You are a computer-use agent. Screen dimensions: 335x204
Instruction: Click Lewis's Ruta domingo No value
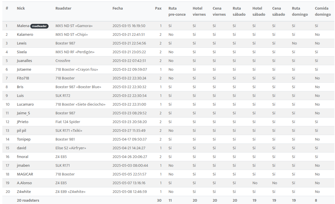coord(294,43)
